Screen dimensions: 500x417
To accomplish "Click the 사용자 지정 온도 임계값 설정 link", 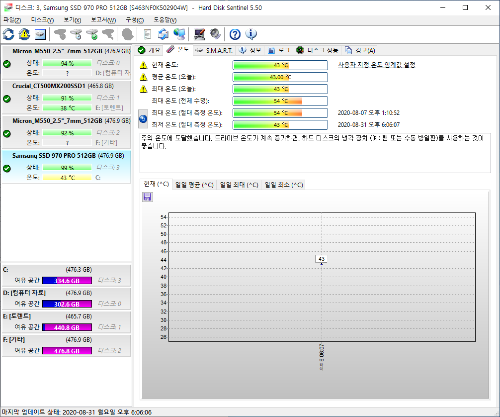I will [x=377, y=65].
